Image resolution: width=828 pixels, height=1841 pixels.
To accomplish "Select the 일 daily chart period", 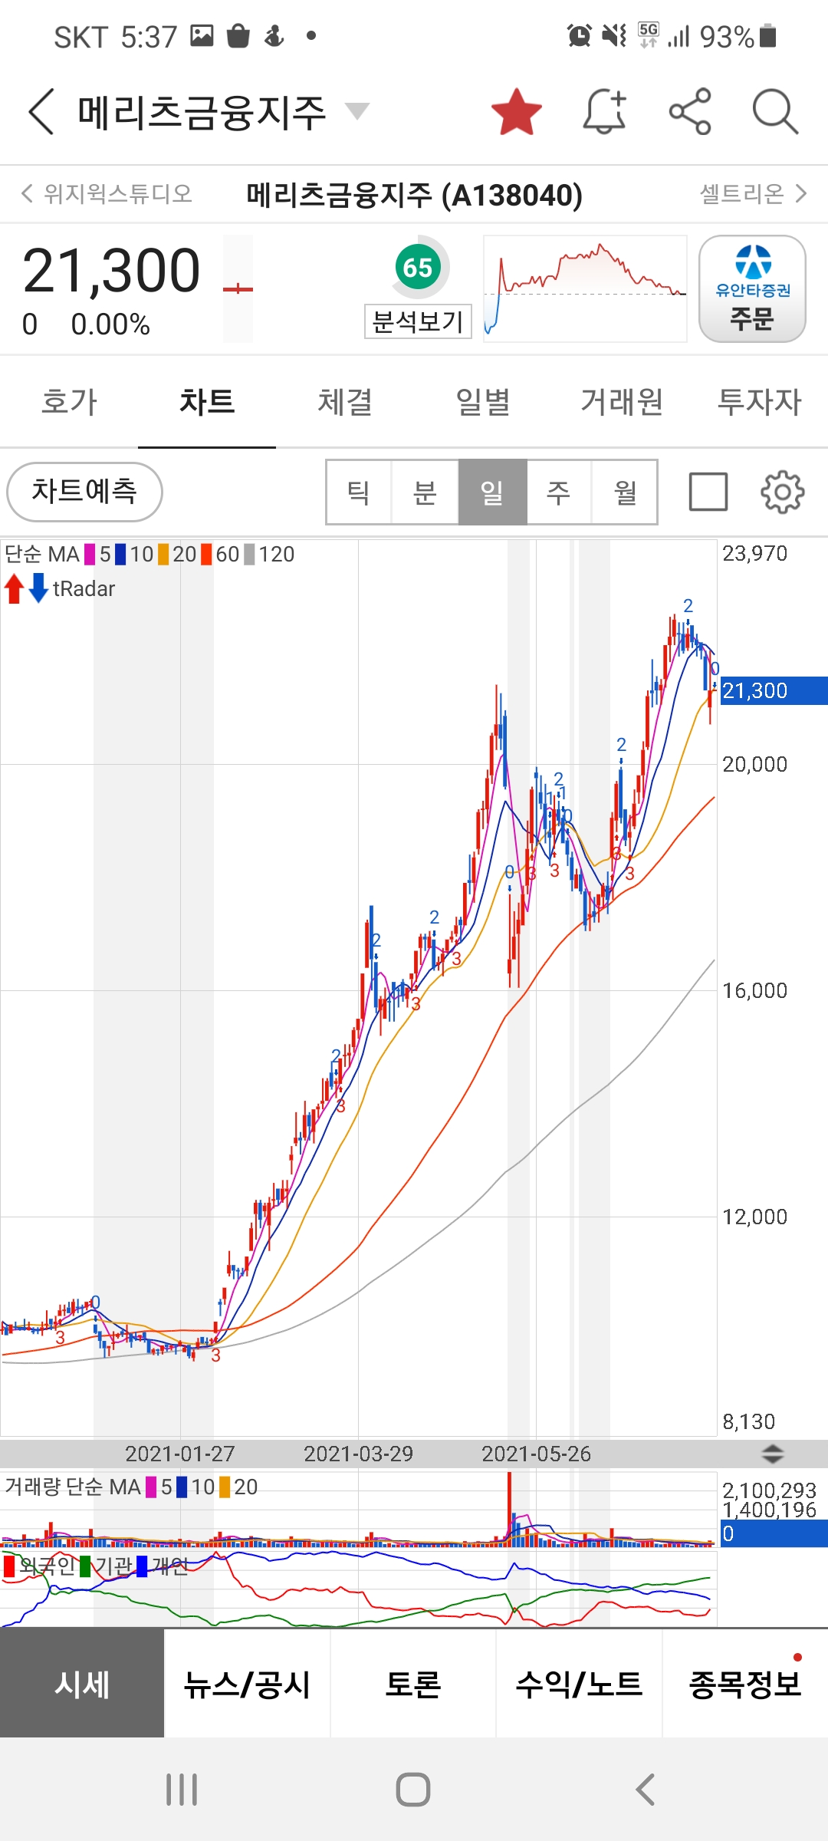I will point(492,492).
